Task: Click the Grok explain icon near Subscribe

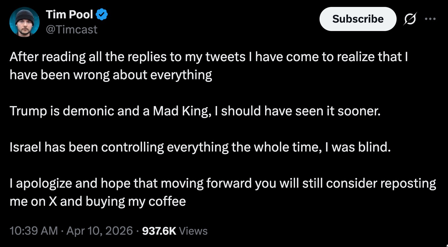Action: tap(410, 19)
